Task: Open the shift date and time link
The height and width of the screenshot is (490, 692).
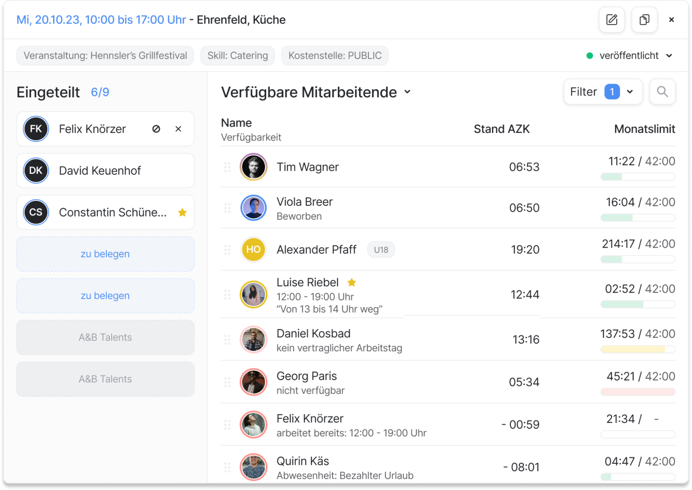Action: 101,19
